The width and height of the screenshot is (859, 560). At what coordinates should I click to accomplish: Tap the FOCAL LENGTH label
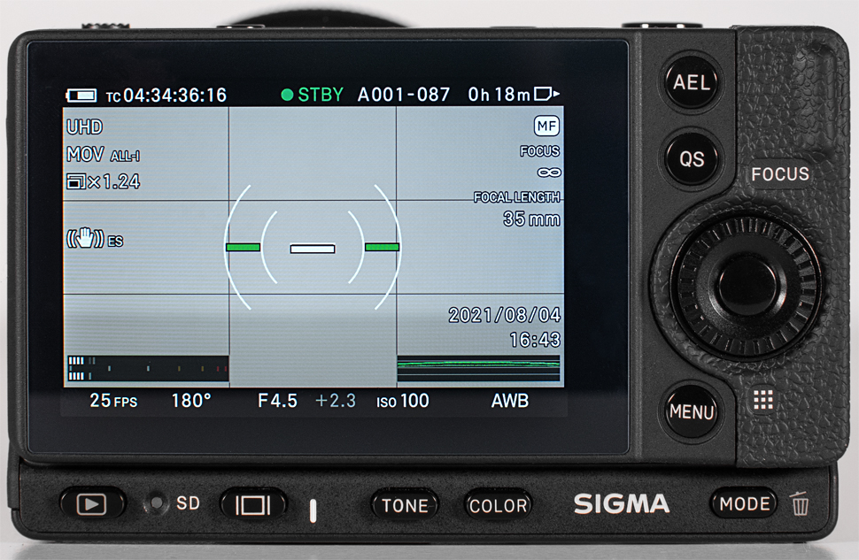click(x=516, y=197)
